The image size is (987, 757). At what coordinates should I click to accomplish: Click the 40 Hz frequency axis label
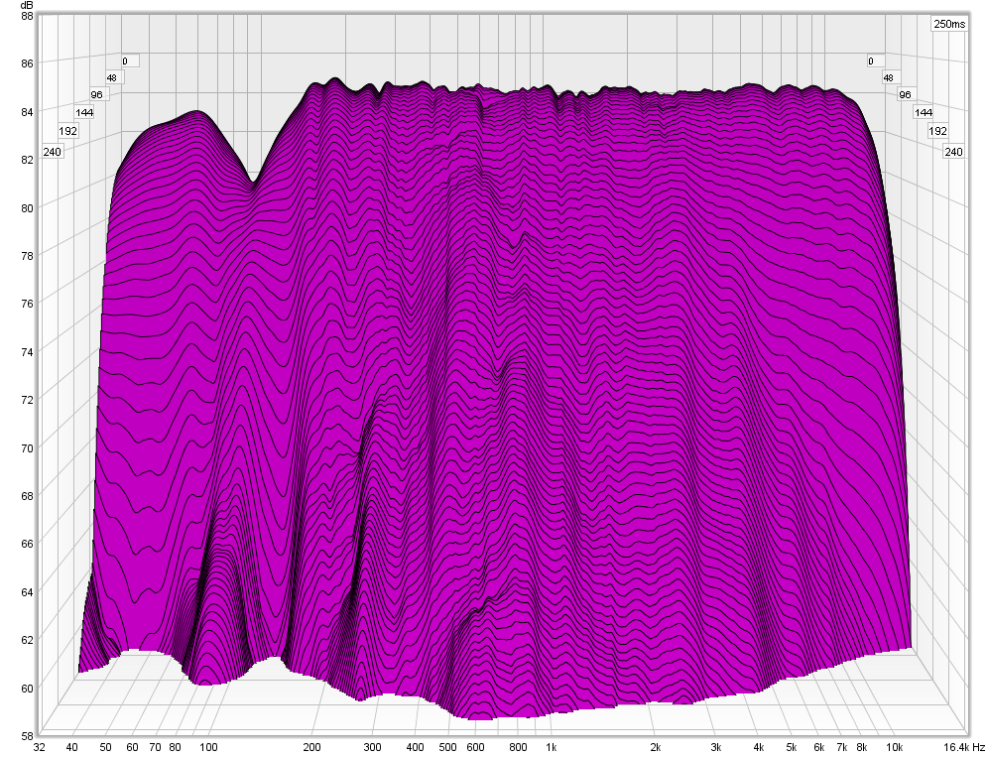pos(71,747)
